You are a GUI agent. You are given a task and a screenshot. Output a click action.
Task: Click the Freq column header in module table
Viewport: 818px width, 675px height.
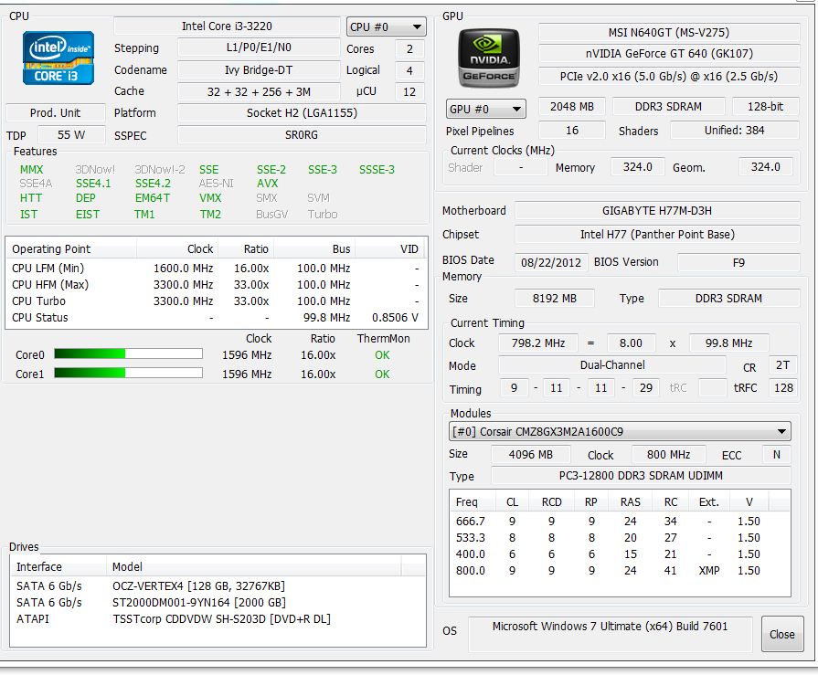coord(473,502)
